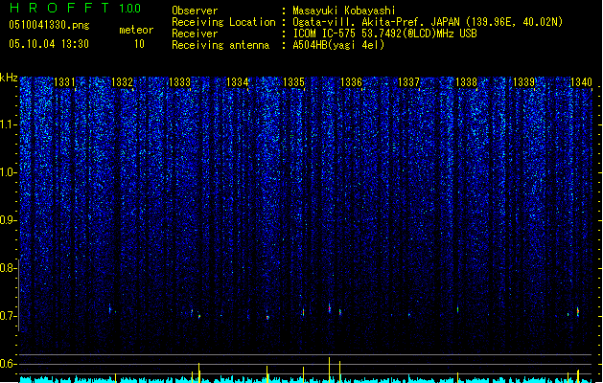Click the kHz axis unit label
The width and height of the screenshot is (603, 383).
coord(9,78)
